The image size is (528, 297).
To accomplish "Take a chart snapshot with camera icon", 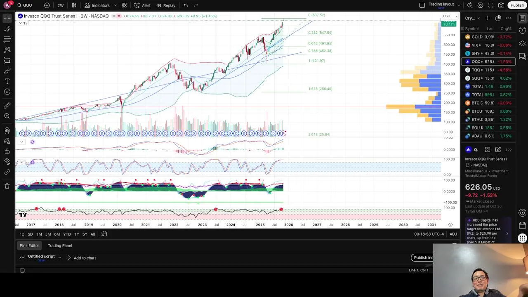I will tap(501, 5).
